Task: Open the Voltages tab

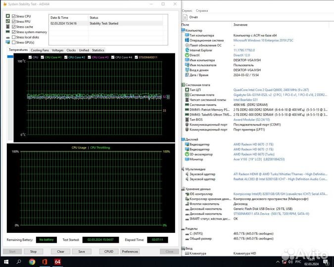Action: (57, 50)
